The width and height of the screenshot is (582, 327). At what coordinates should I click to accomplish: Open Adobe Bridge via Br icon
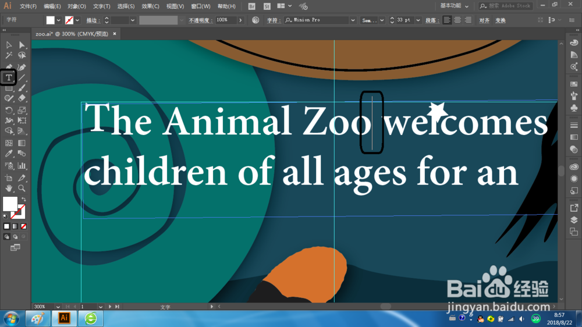pyautogui.click(x=251, y=6)
